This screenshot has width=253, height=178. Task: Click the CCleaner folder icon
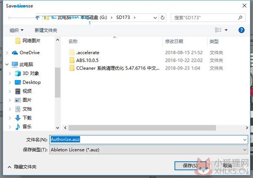[x=72, y=68]
